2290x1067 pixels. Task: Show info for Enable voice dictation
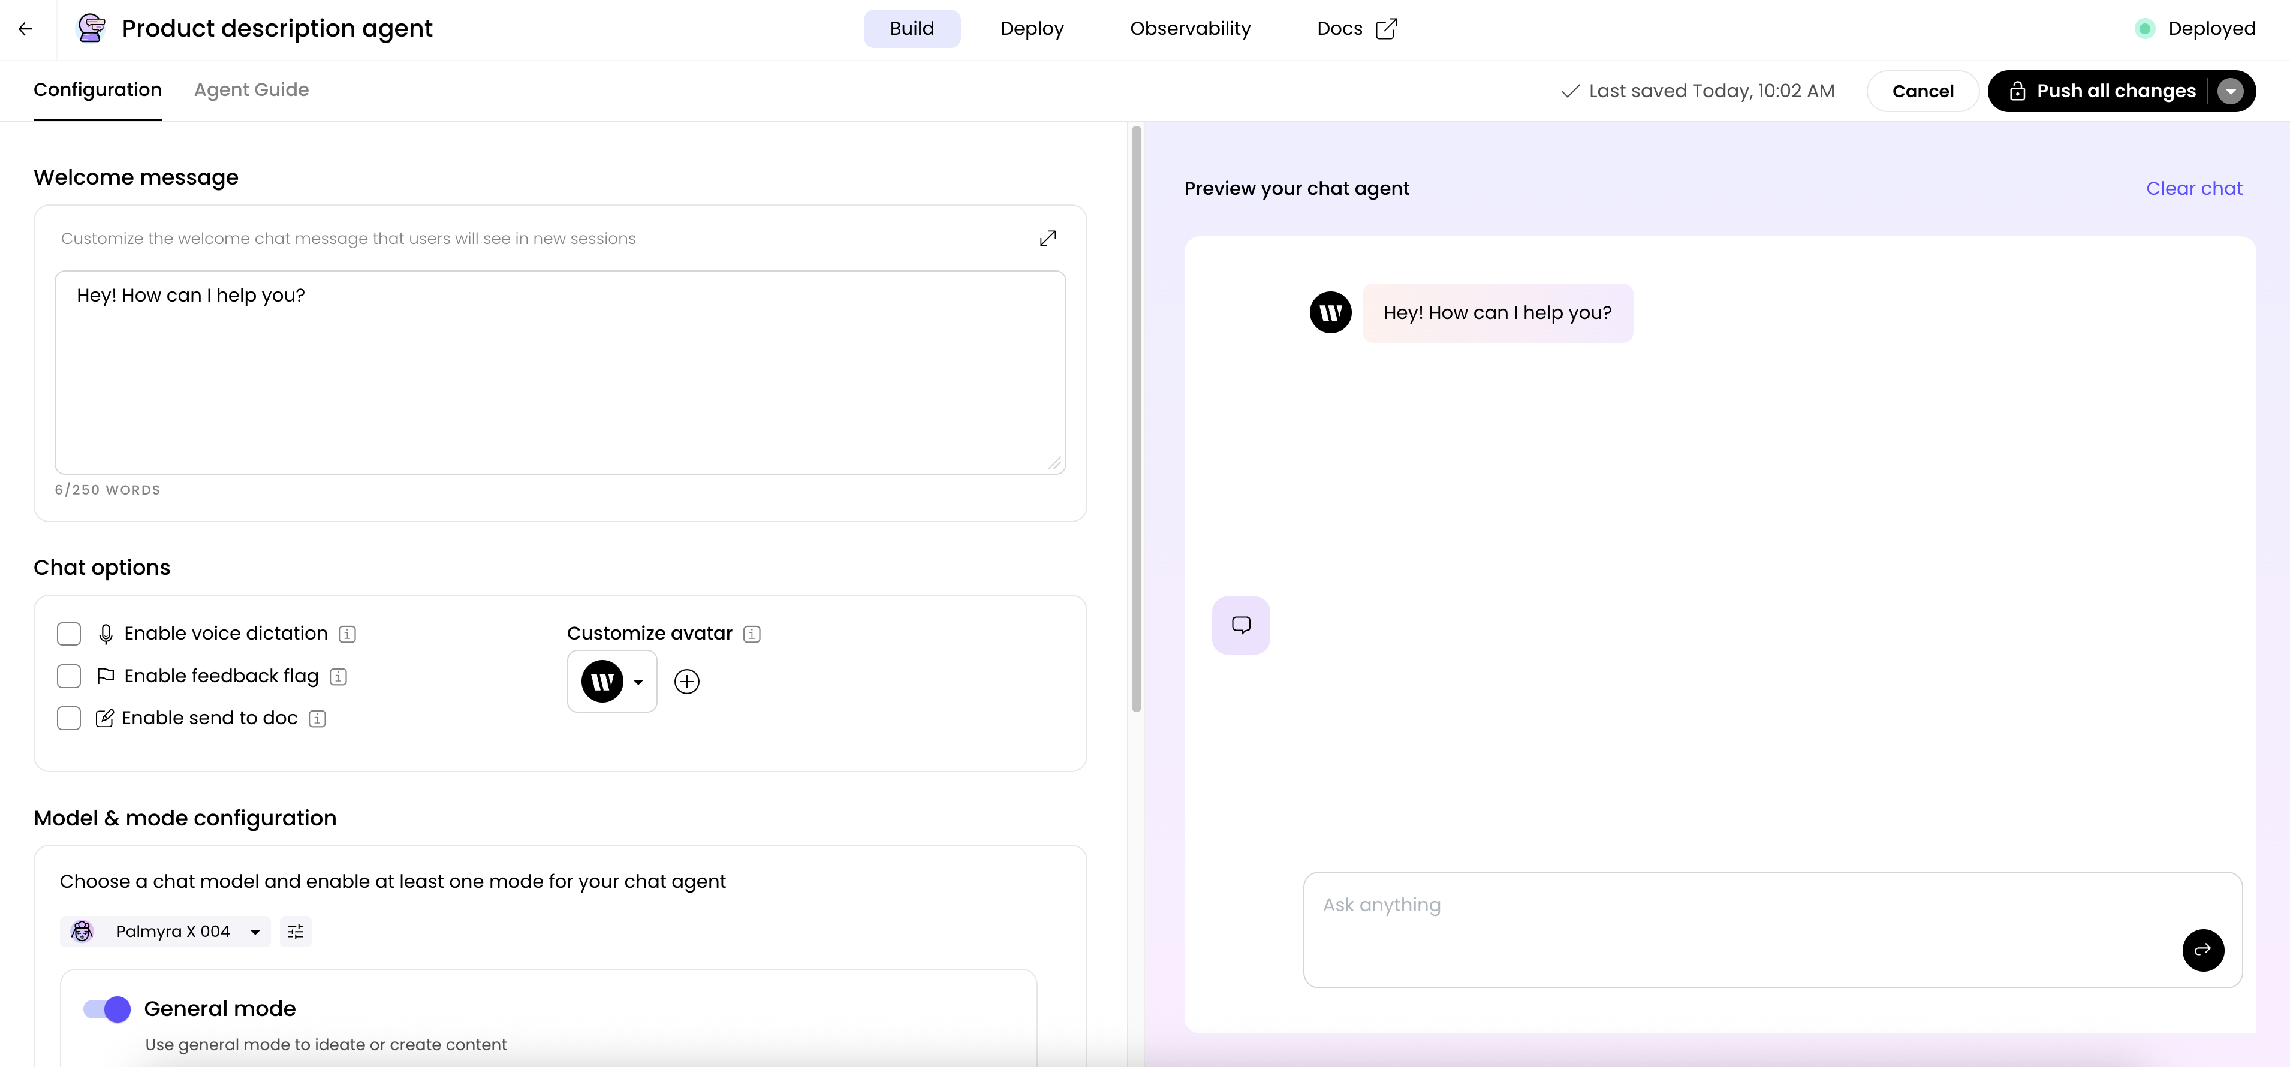point(348,634)
